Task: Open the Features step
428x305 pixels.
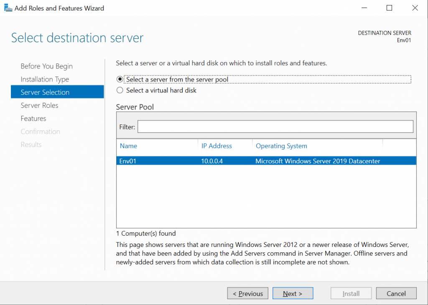Action: click(33, 118)
